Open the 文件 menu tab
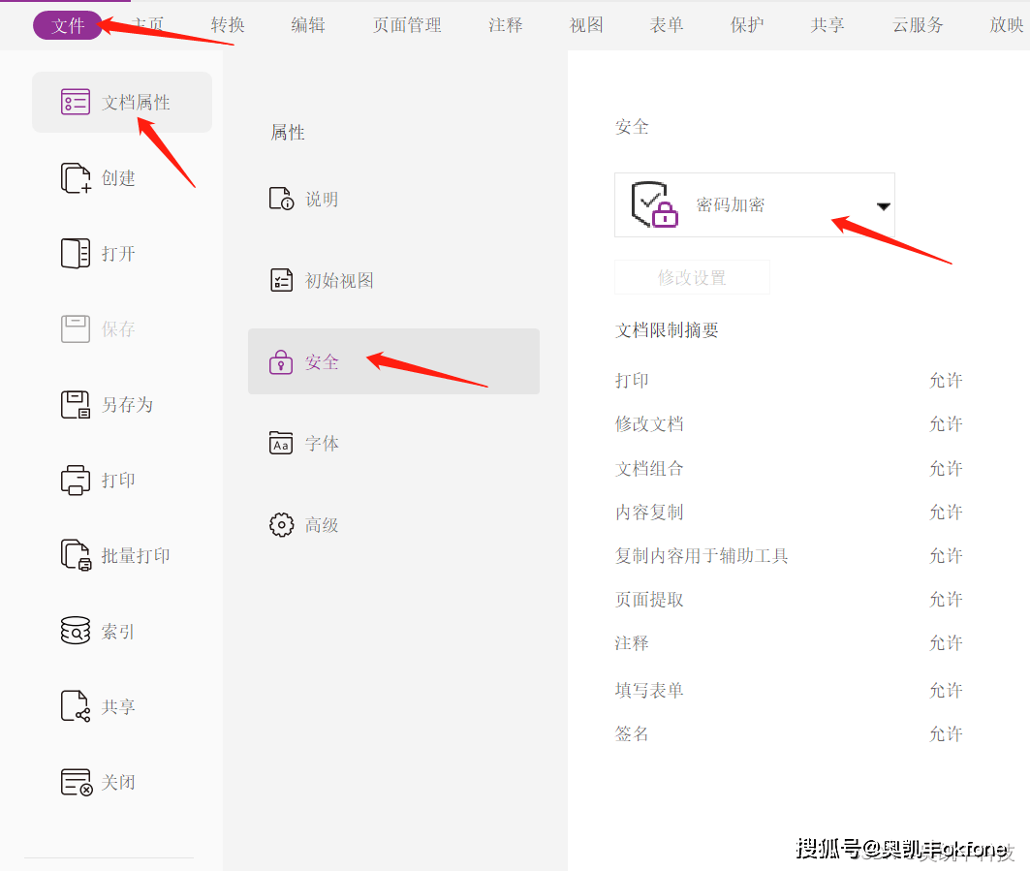Screen dimensions: 1030x871 [x=68, y=25]
